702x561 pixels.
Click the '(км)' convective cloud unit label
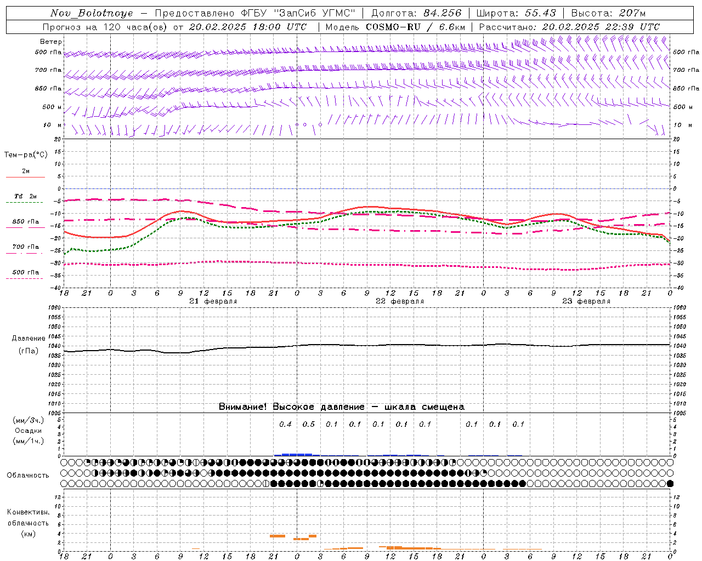click(29, 534)
